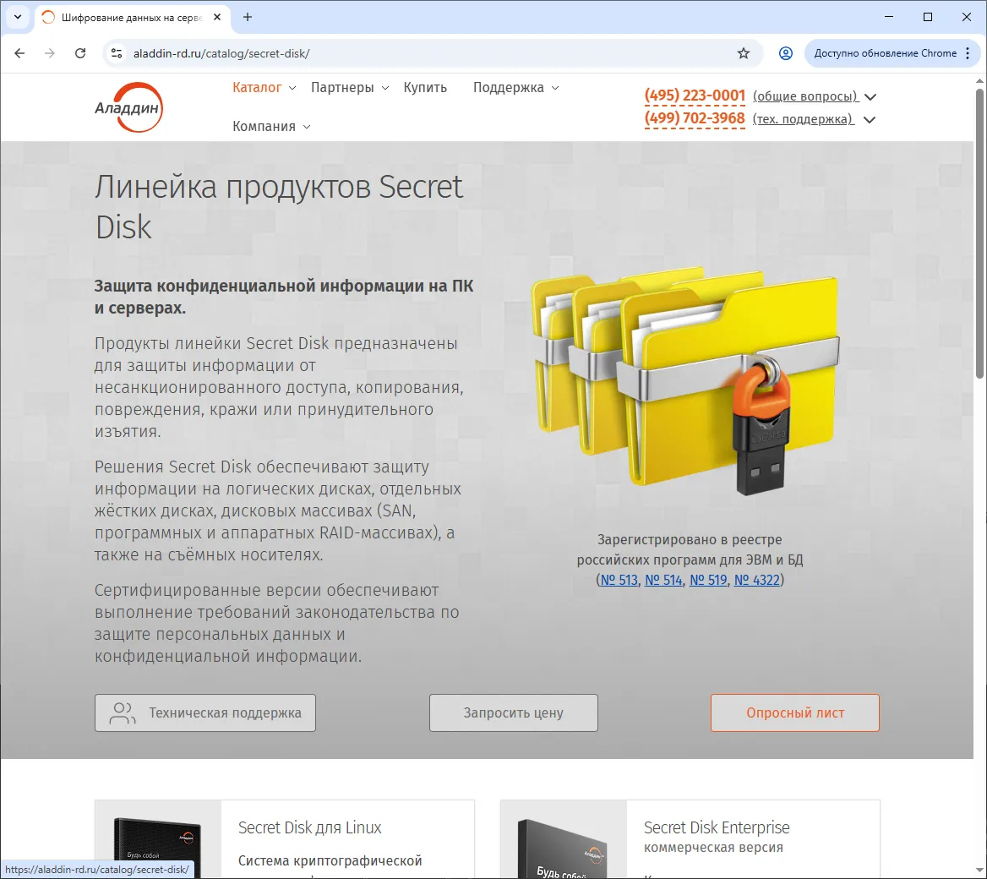The width and height of the screenshot is (987, 879).
Task: Open the Компания menu
Action: tap(264, 126)
